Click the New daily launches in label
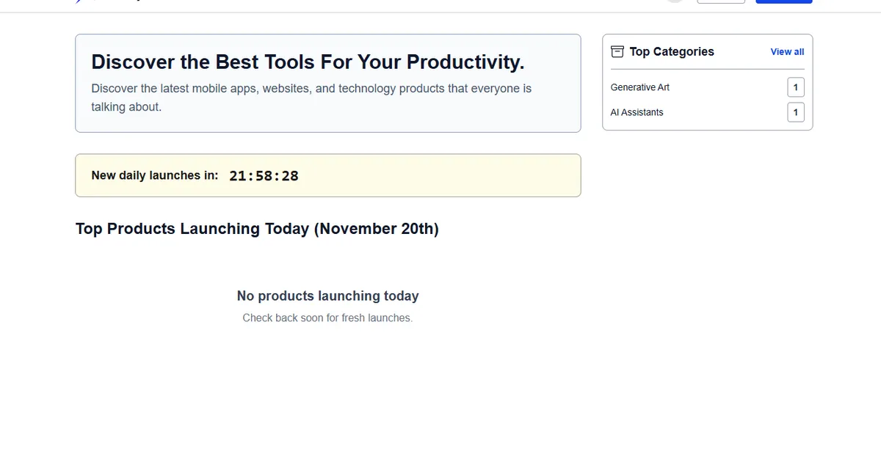This screenshot has width=881, height=462. tap(154, 175)
